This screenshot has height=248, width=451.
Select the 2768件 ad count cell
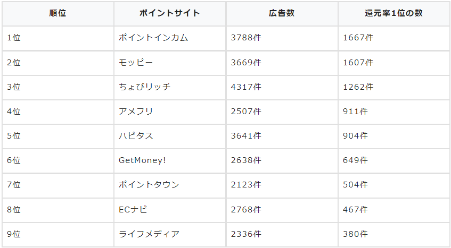click(246, 210)
